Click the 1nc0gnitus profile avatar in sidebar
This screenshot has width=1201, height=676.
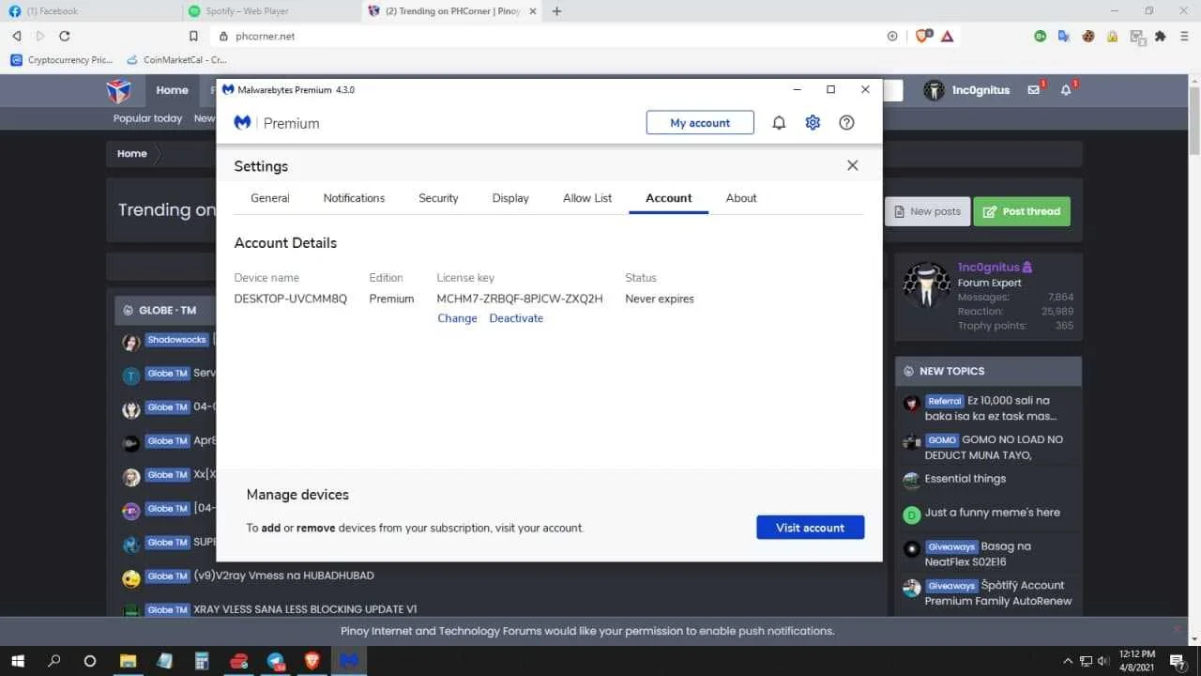pyautogui.click(x=926, y=284)
